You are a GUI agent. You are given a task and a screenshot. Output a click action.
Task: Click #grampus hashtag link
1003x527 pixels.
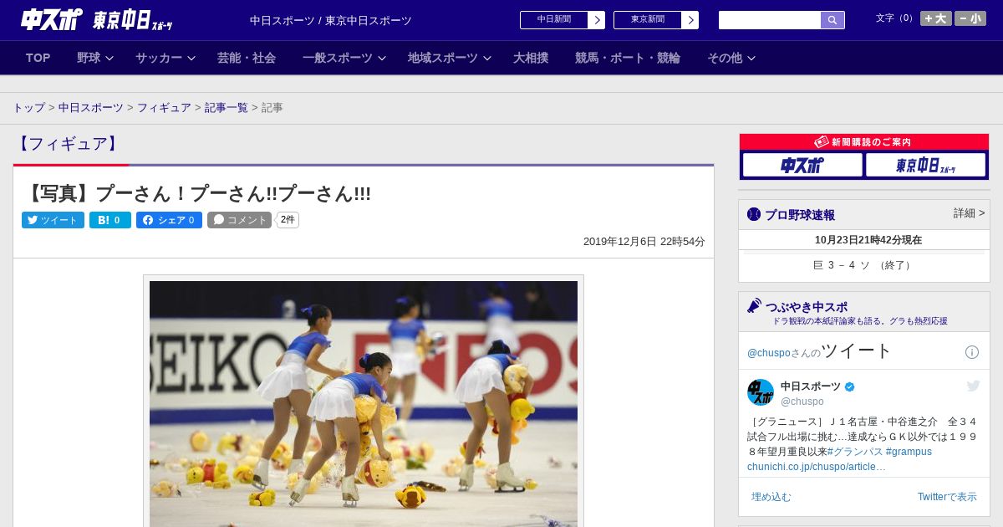click(909, 452)
